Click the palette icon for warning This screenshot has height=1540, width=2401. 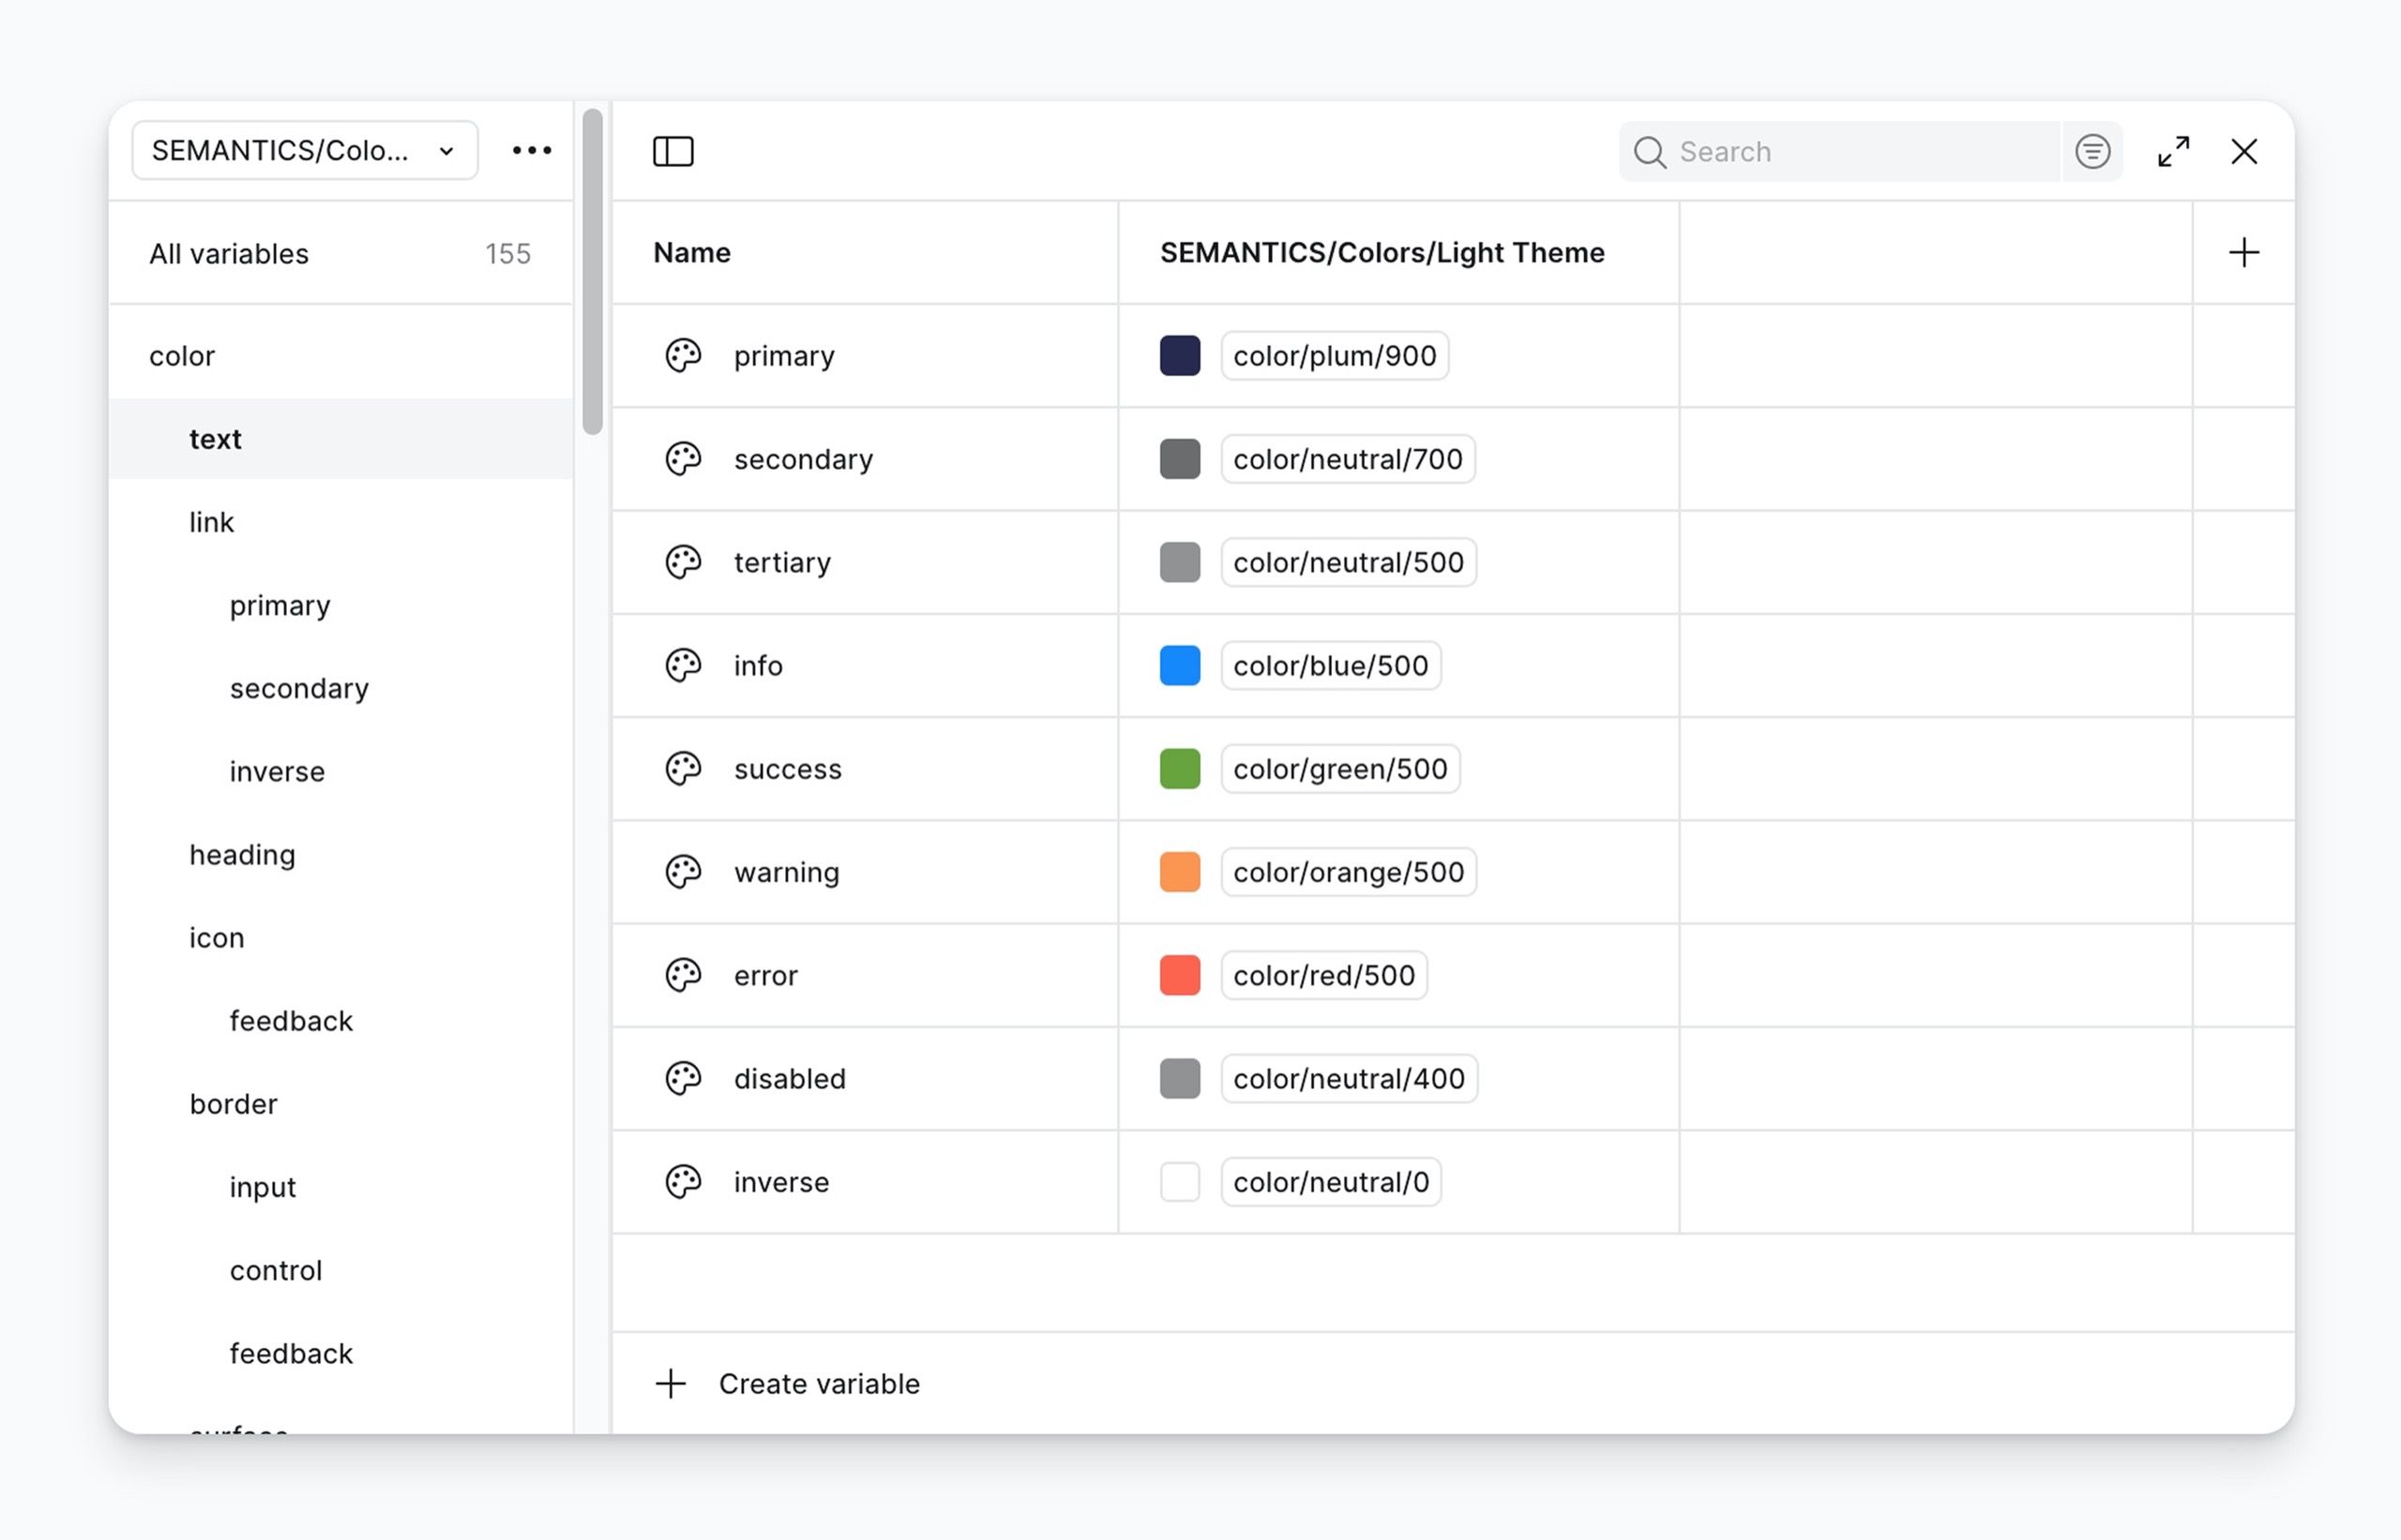[x=684, y=872]
